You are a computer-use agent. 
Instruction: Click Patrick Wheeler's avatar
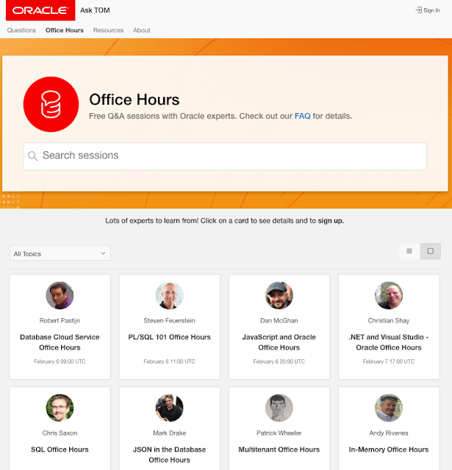click(x=279, y=408)
